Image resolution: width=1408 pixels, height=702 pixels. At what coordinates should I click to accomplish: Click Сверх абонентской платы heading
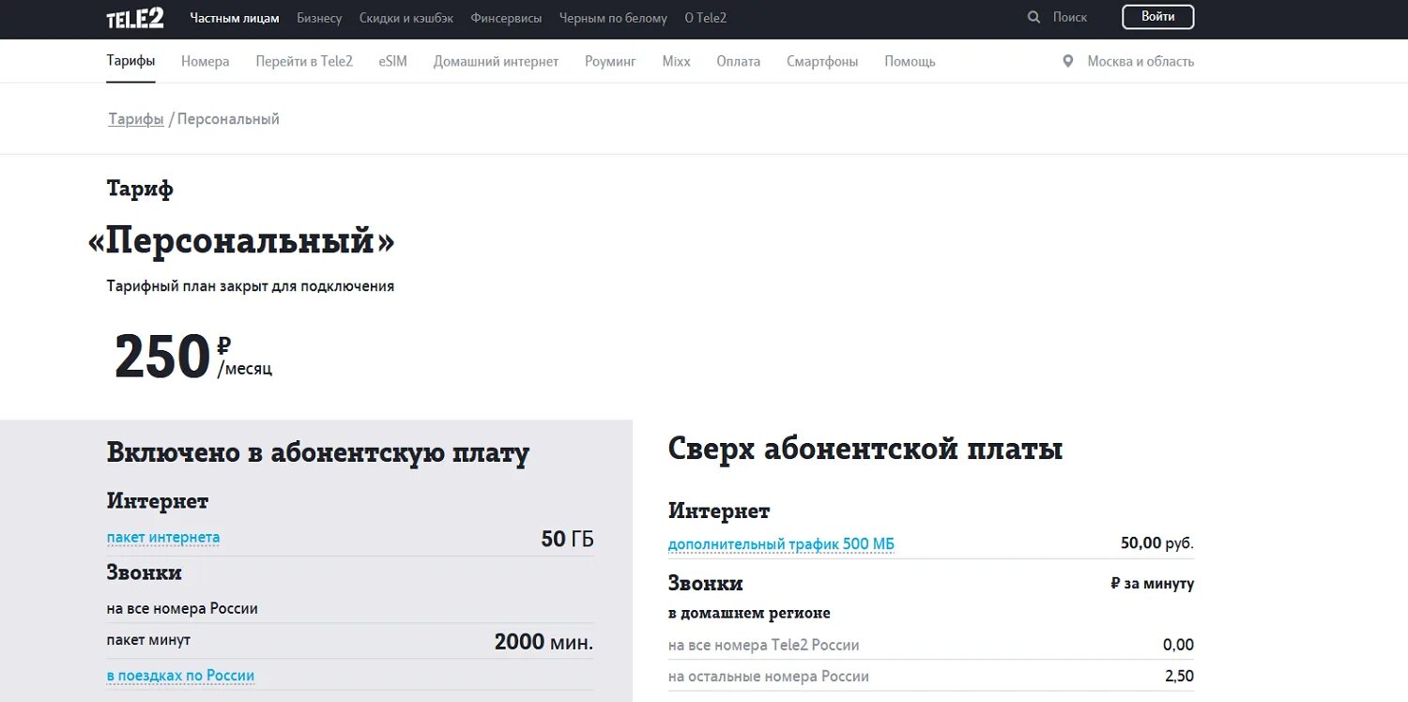tap(865, 449)
